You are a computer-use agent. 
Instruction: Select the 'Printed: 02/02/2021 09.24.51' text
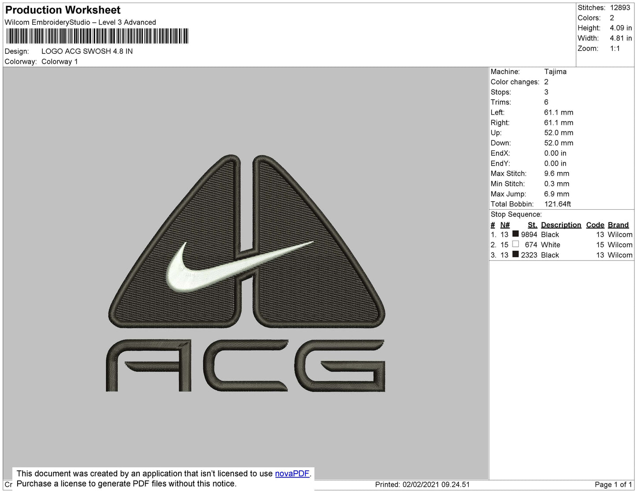tap(422, 484)
